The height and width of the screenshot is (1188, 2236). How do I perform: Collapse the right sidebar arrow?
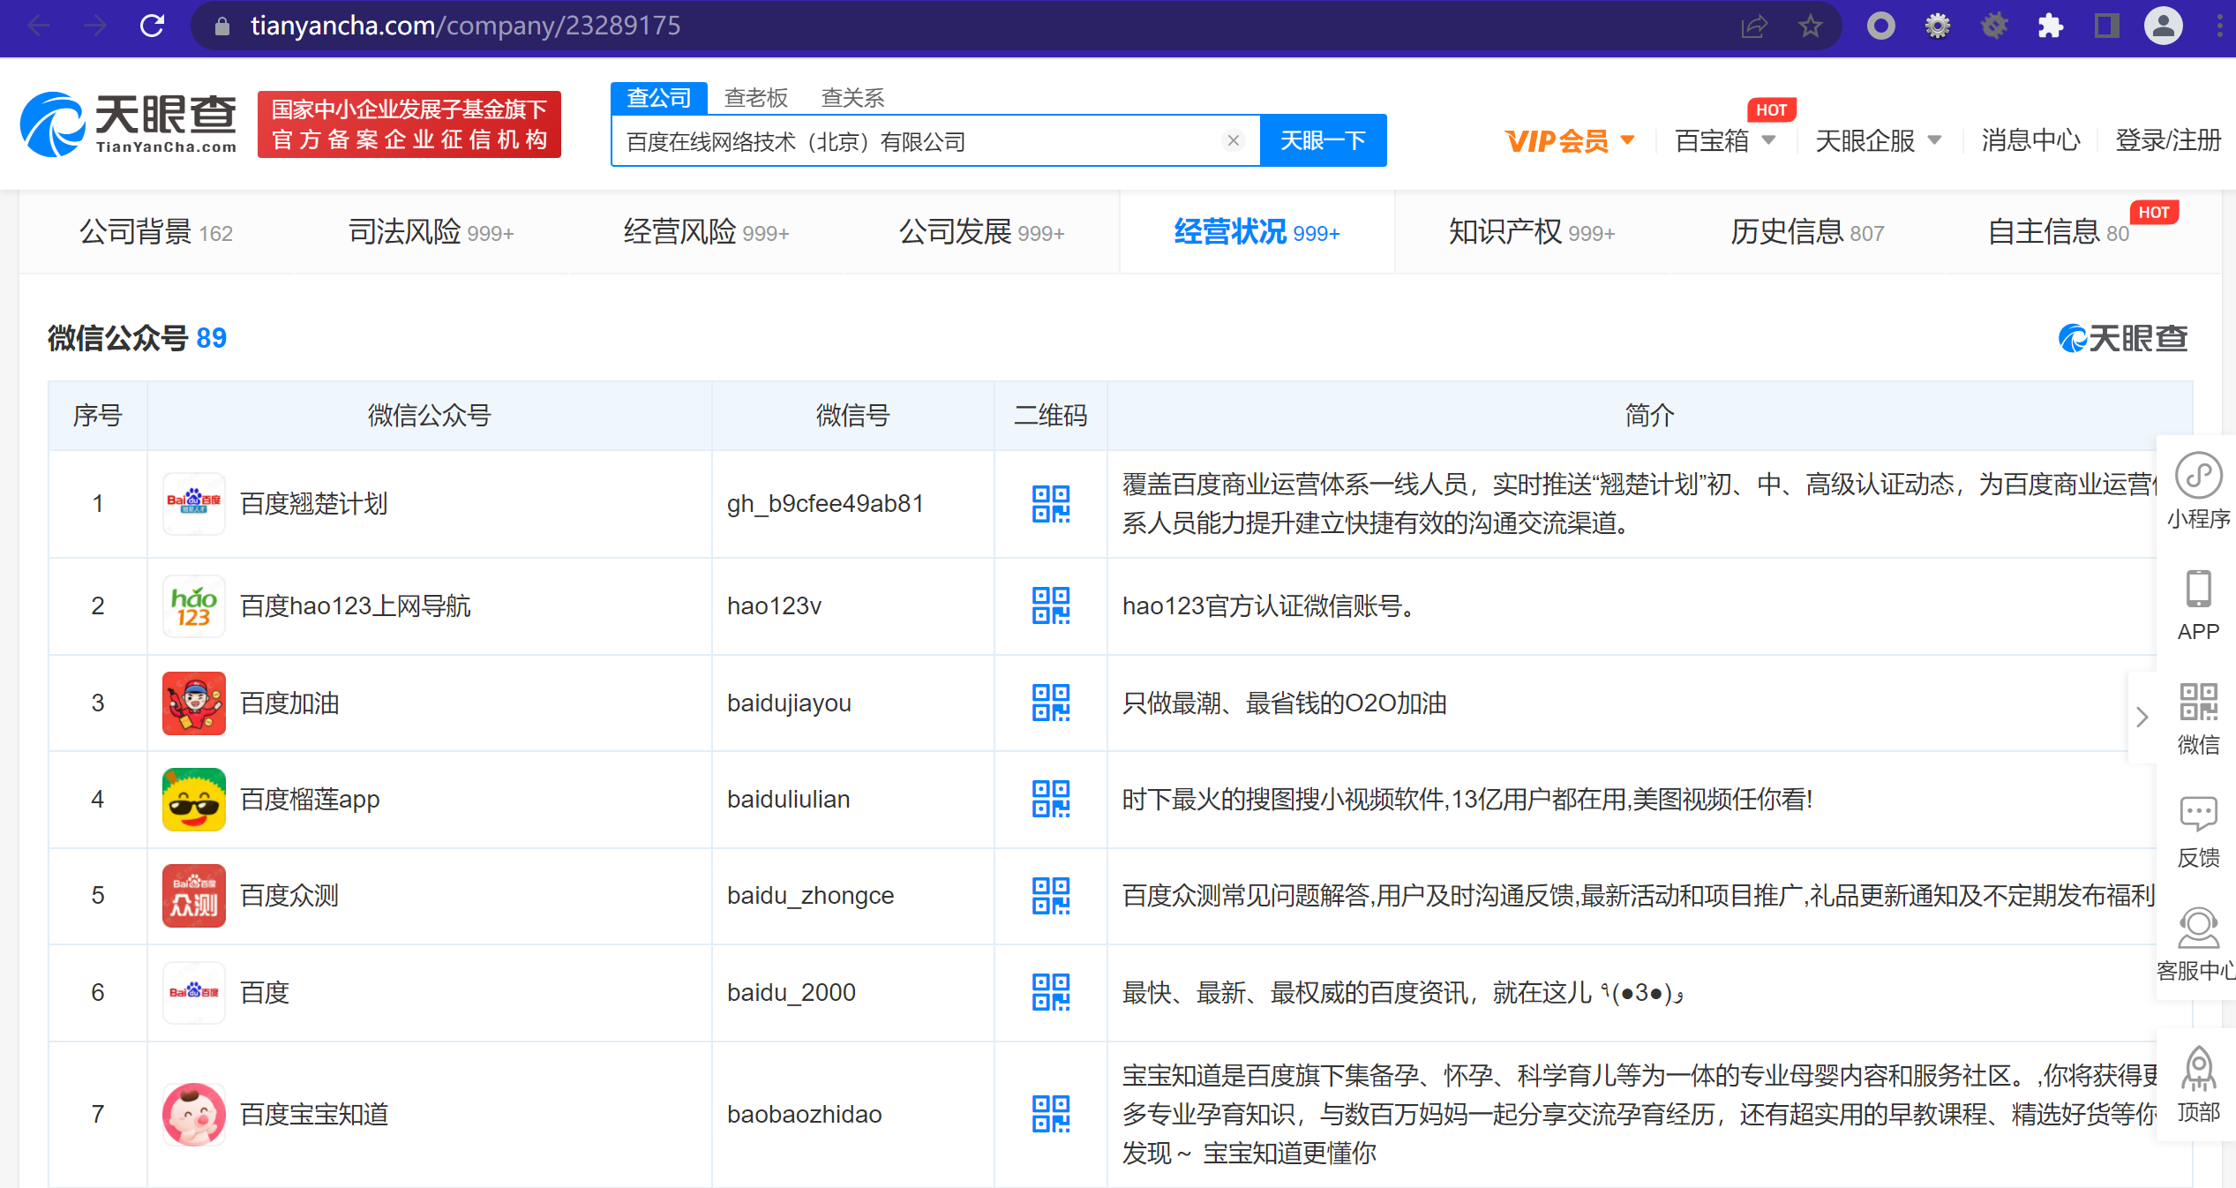click(2142, 717)
